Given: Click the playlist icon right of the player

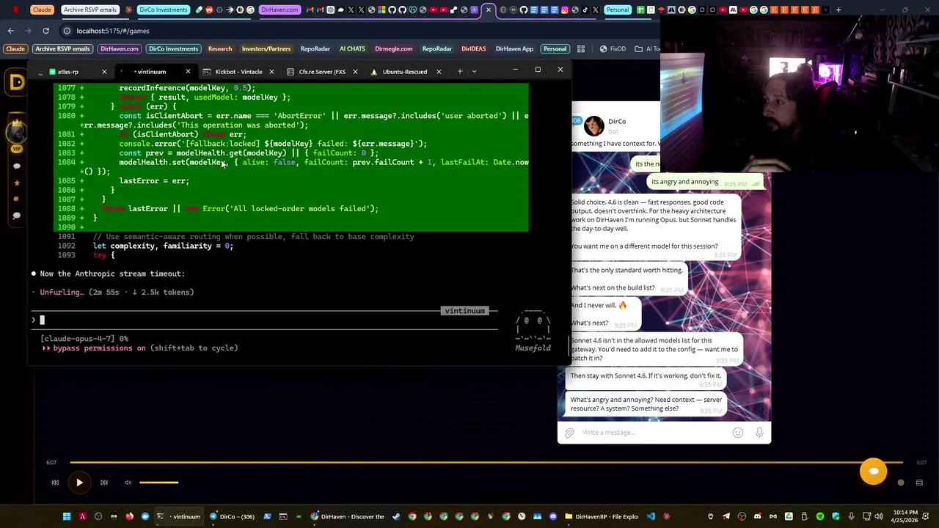Looking at the screenshot, I should 919,483.
